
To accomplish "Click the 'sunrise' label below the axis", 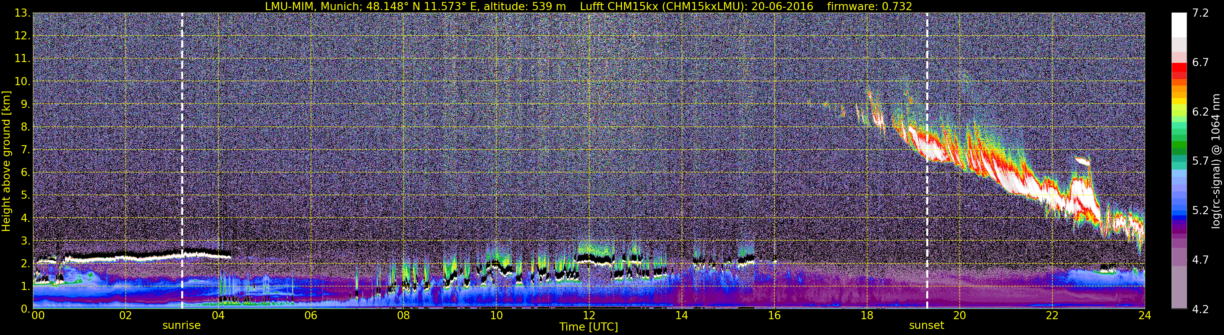I will point(182,326).
